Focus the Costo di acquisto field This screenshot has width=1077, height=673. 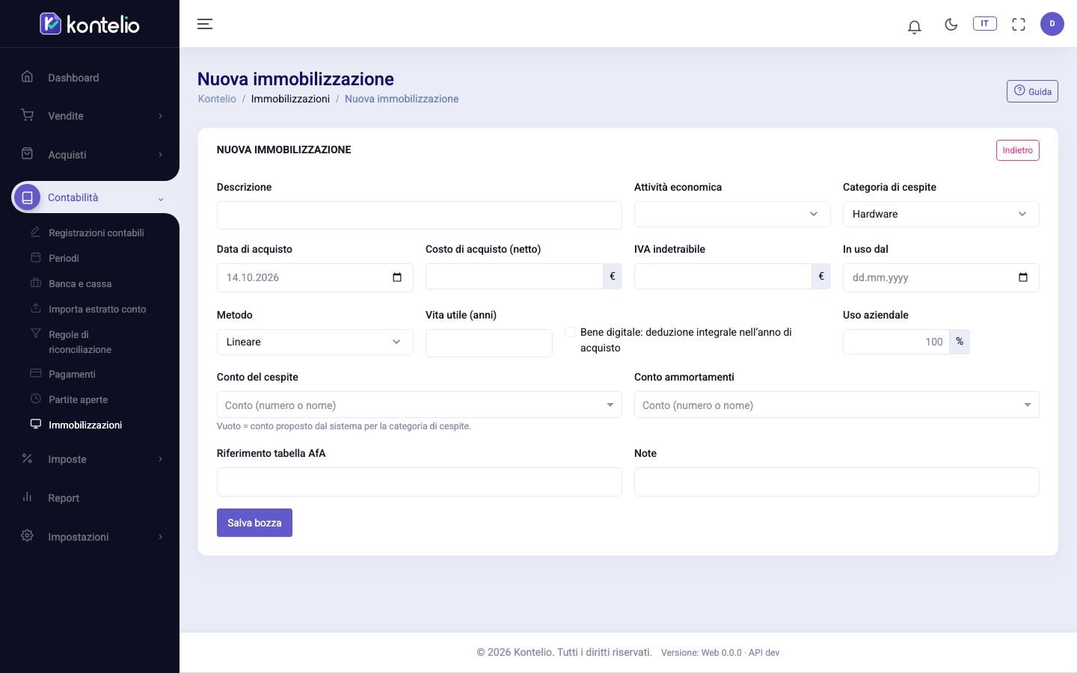pos(515,277)
